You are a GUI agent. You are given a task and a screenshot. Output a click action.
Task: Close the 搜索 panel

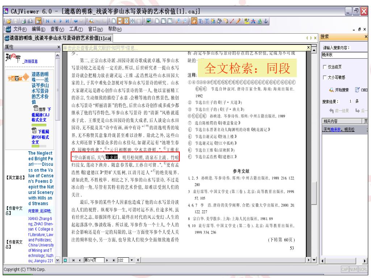pyautogui.click(x=366, y=37)
